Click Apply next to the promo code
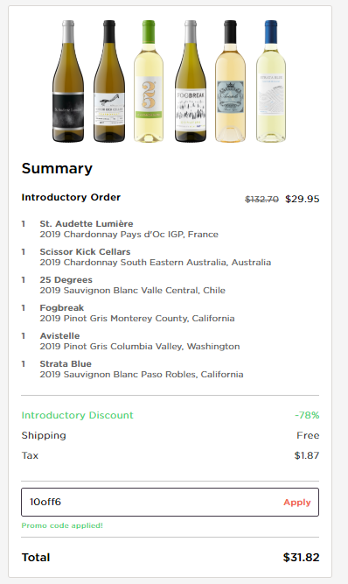This screenshot has width=348, height=584. [297, 502]
